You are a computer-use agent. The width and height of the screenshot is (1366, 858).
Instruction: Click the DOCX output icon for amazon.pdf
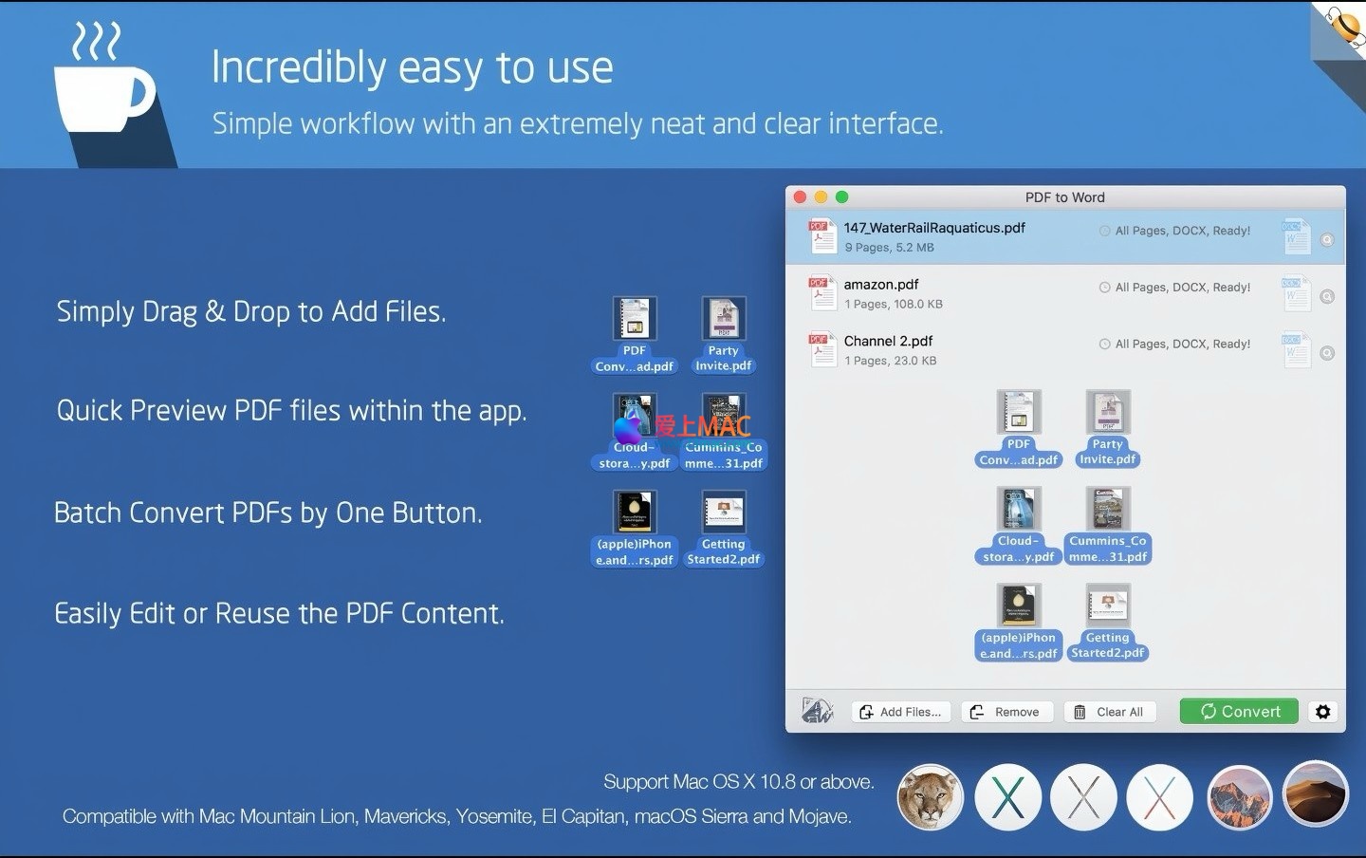tap(1296, 294)
